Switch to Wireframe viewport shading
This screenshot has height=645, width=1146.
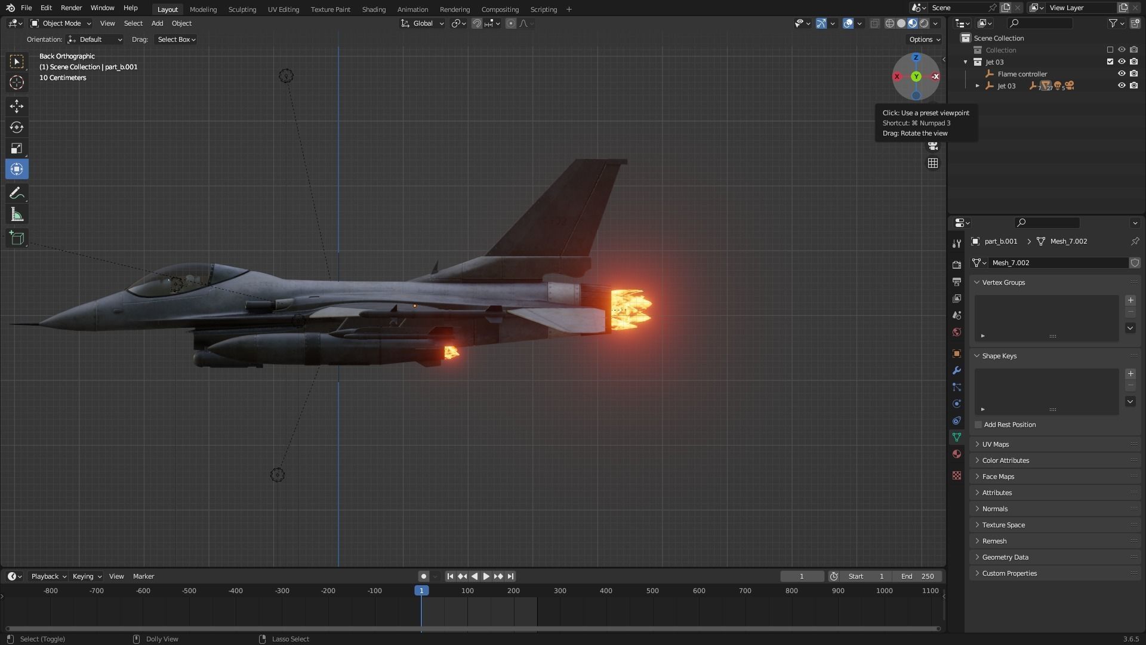pos(890,23)
